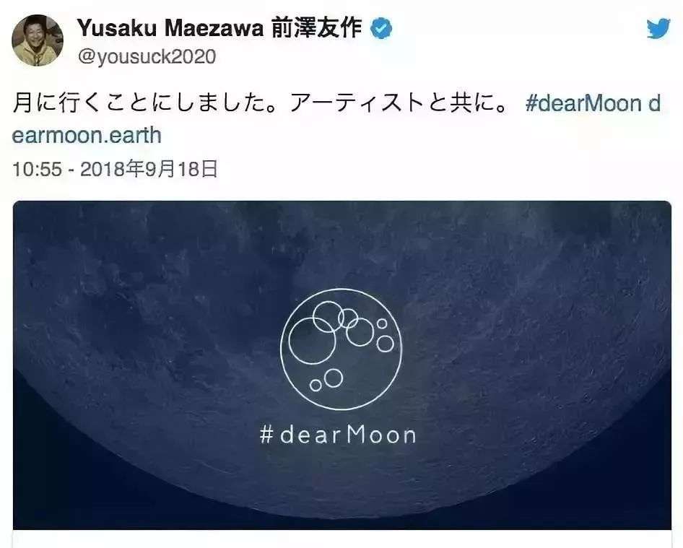Screen dimensions: 683x548
Task: Follow the #dearMoon hashtag in tweet text
Action: click(x=583, y=104)
